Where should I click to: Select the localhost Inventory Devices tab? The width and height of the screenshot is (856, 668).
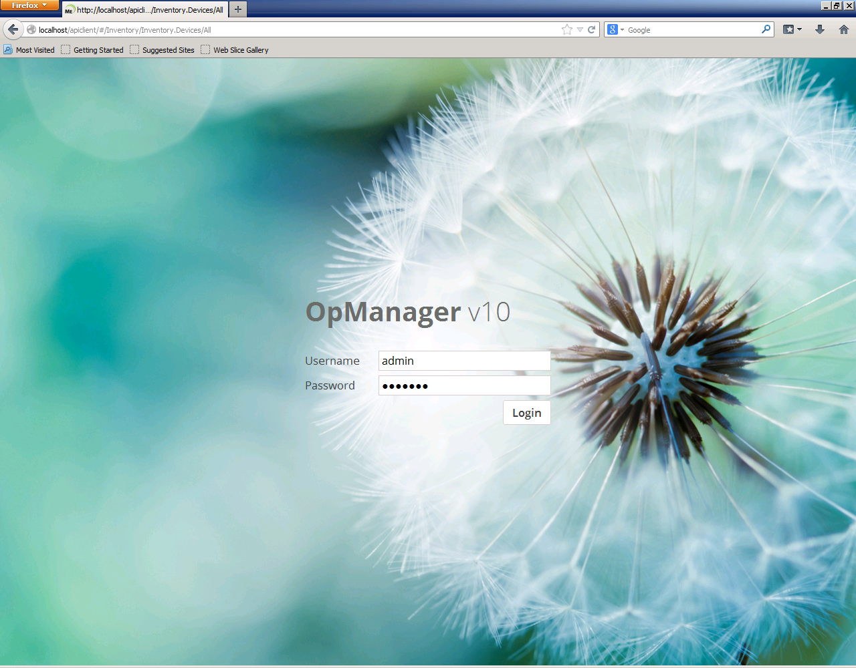[145, 9]
